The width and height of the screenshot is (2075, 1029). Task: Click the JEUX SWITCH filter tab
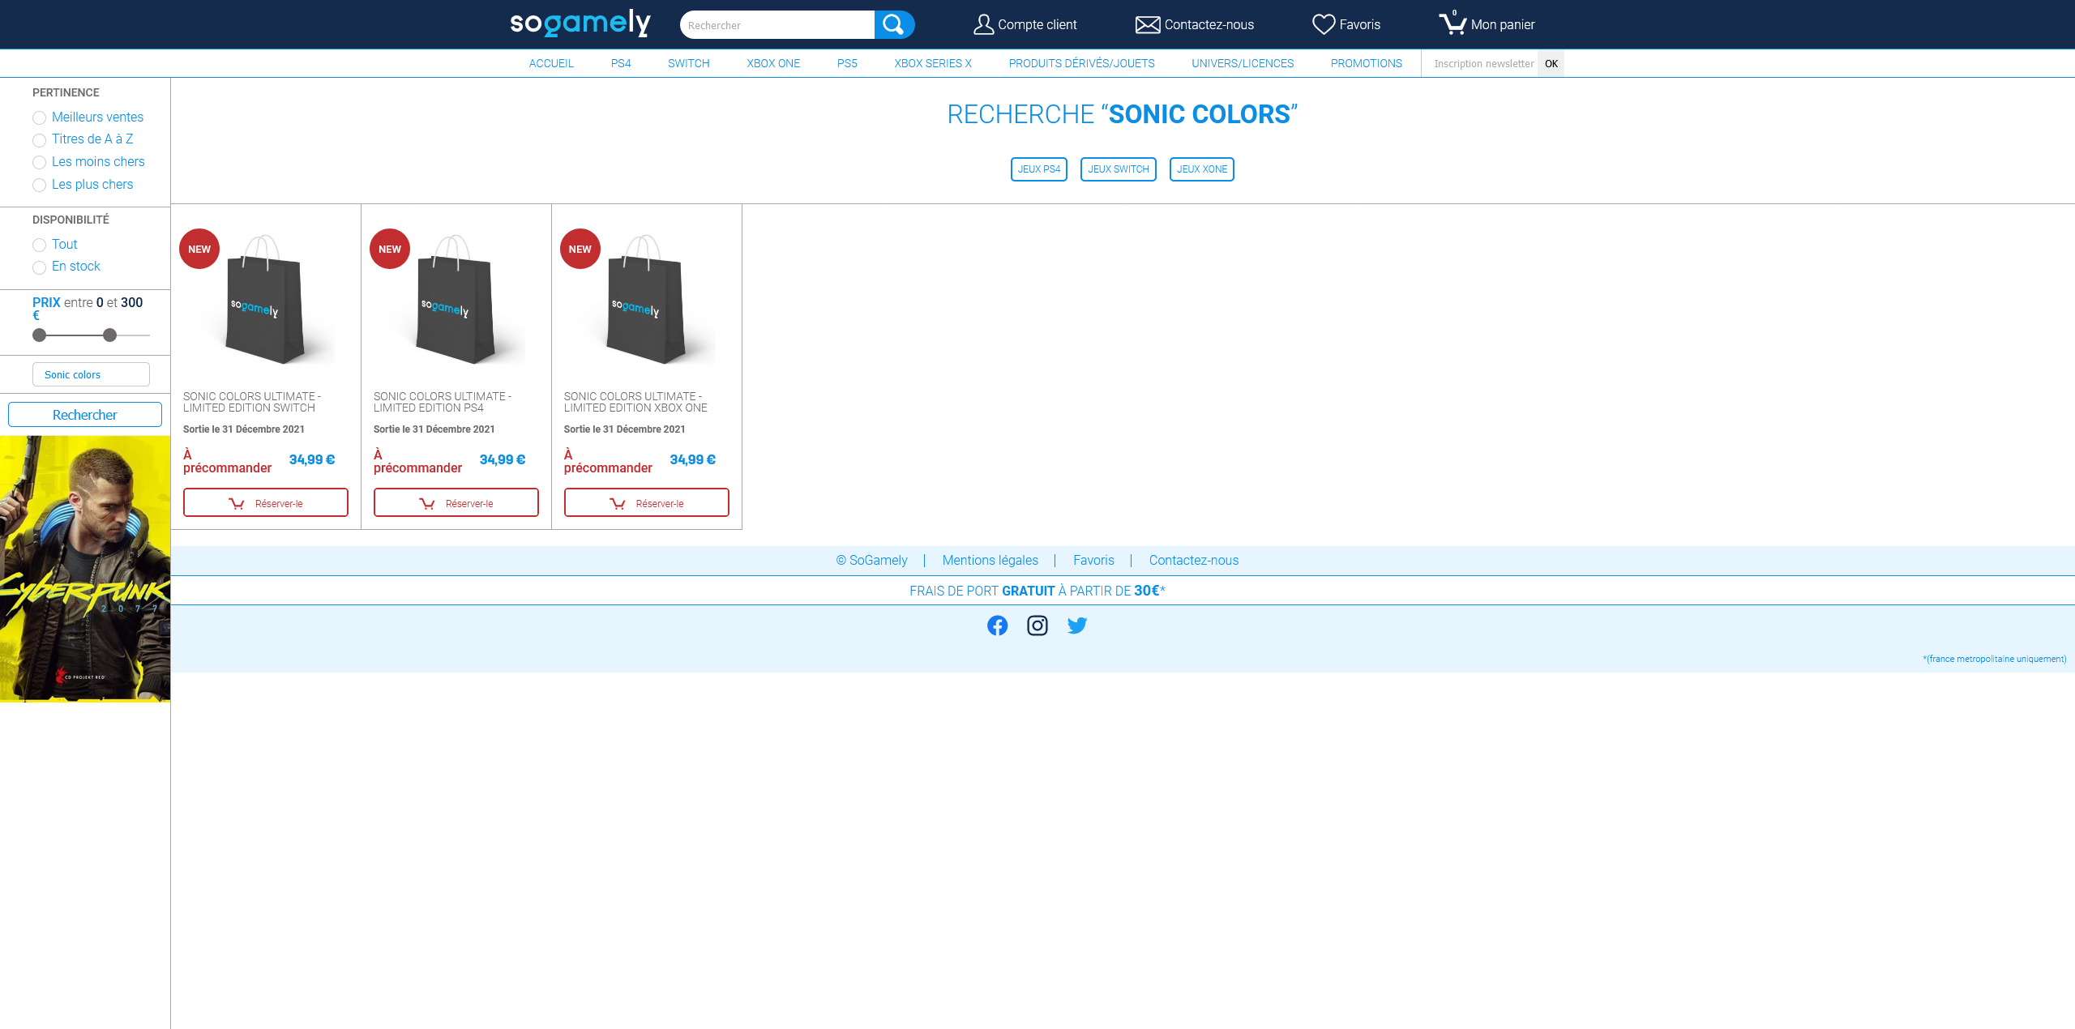pos(1119,169)
